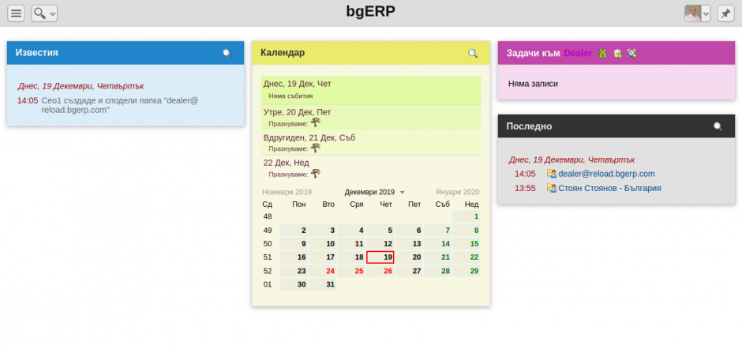Add reminder alarm clock icon
Screen dimensions: 742x349
(631, 54)
